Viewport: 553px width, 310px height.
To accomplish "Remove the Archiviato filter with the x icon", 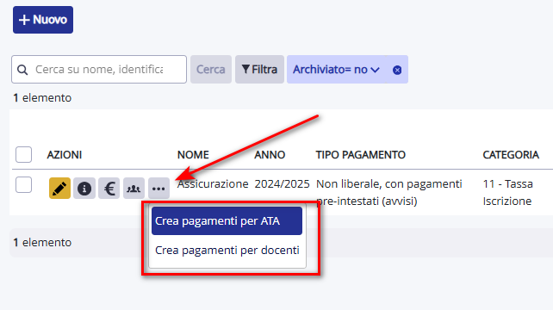I will tap(397, 70).
